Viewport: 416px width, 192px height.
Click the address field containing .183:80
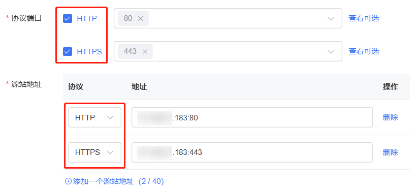tap(252, 117)
